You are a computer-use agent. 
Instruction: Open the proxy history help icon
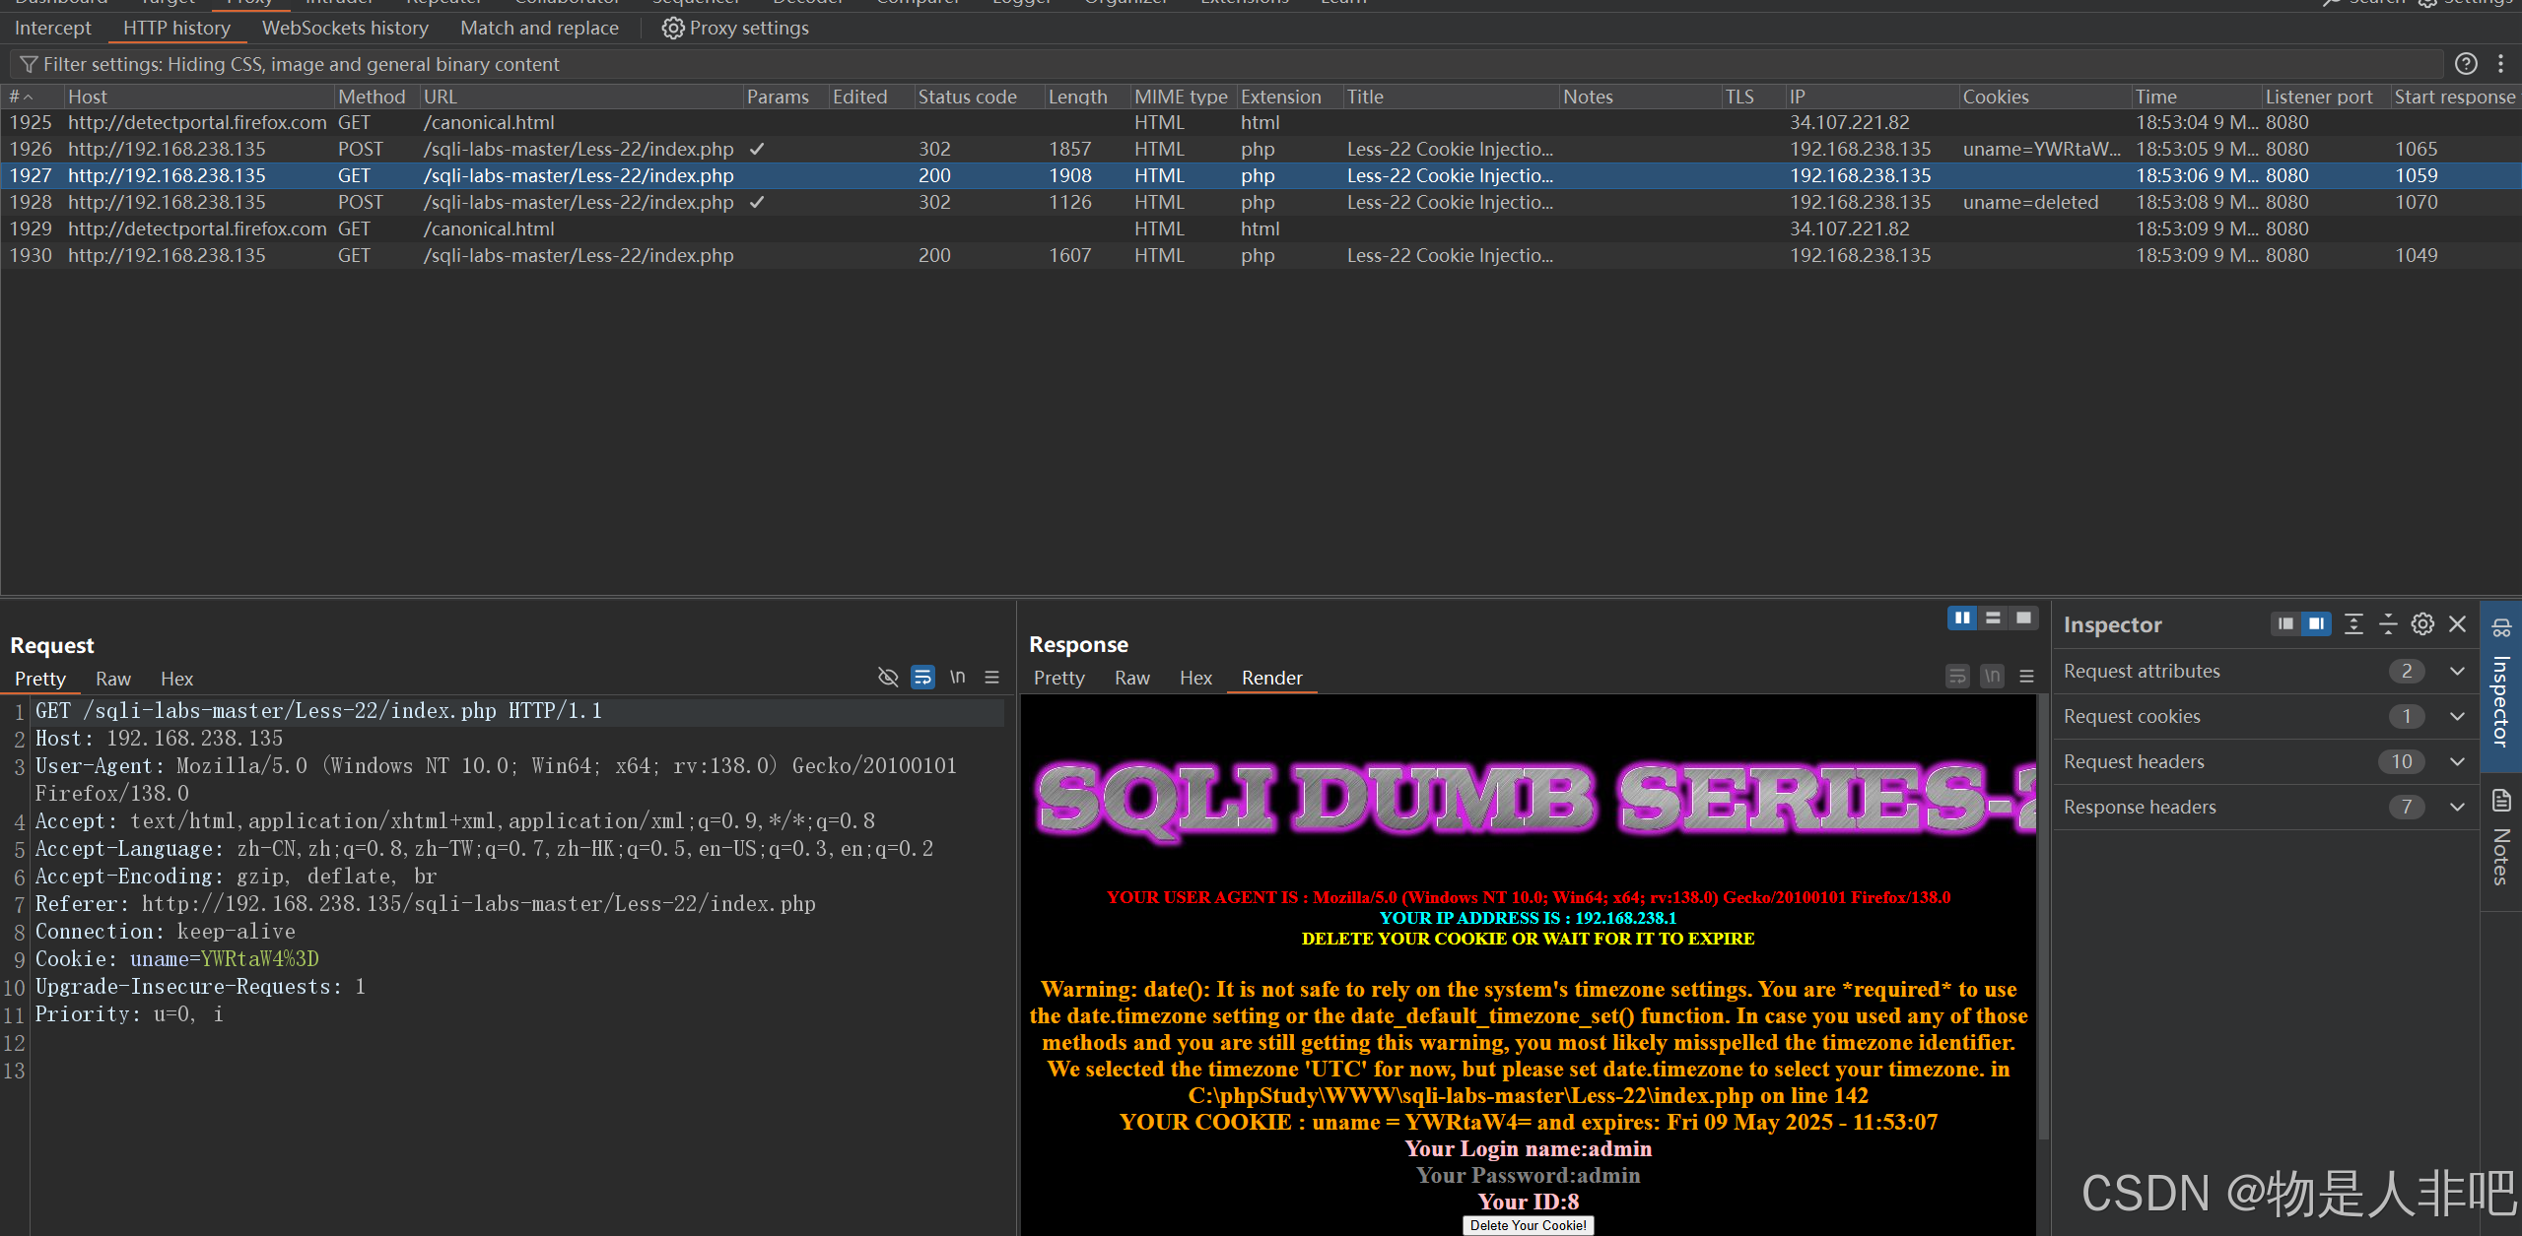click(x=2465, y=64)
